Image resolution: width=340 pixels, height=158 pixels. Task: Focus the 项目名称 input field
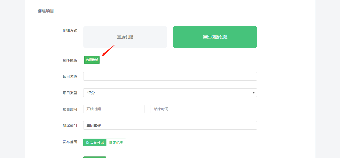[170, 76]
